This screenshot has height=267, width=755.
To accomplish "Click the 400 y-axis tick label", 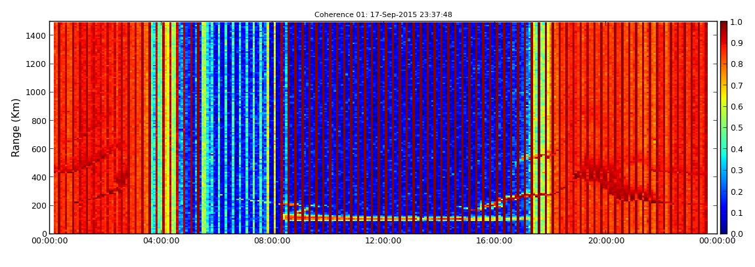I will 39,178.
